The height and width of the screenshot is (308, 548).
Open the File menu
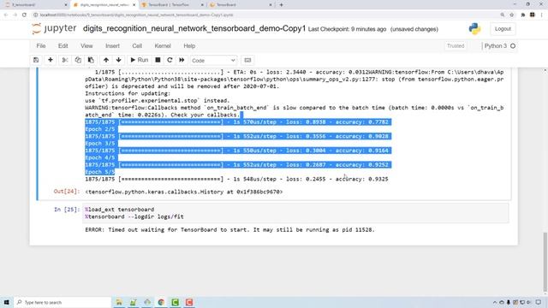[x=41, y=46]
